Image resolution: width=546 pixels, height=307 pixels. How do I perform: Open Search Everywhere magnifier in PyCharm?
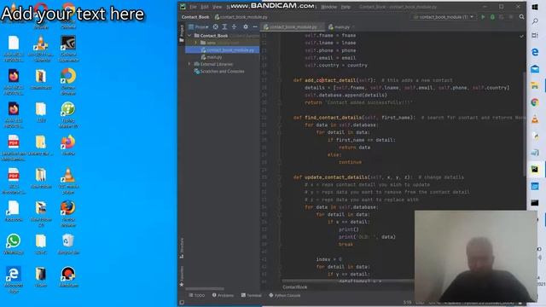(x=521, y=17)
